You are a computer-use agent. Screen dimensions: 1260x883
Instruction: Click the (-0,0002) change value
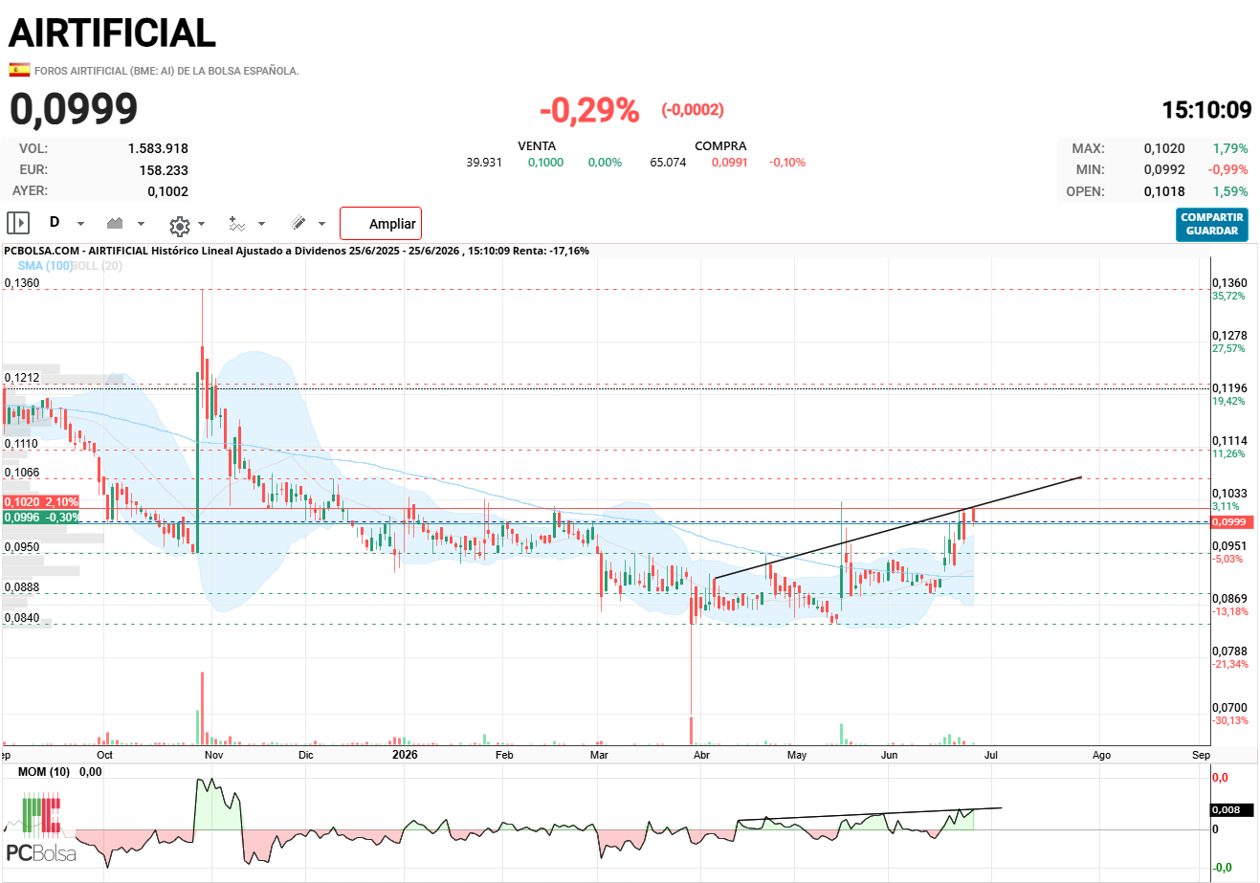pos(693,110)
